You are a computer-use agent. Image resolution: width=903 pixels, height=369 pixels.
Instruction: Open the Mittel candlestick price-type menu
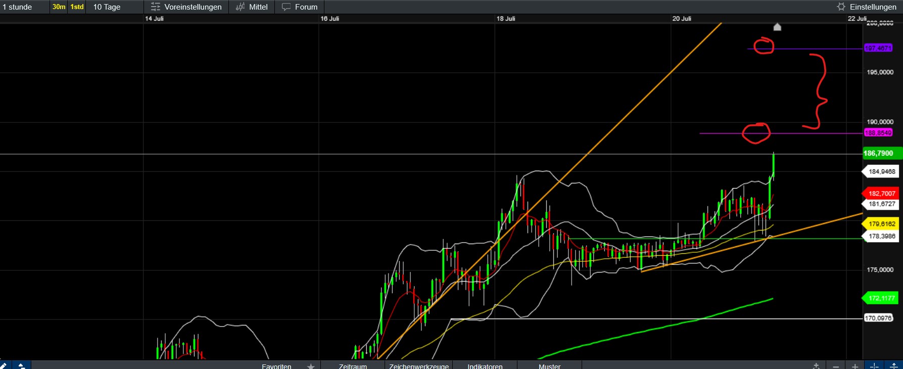(252, 7)
